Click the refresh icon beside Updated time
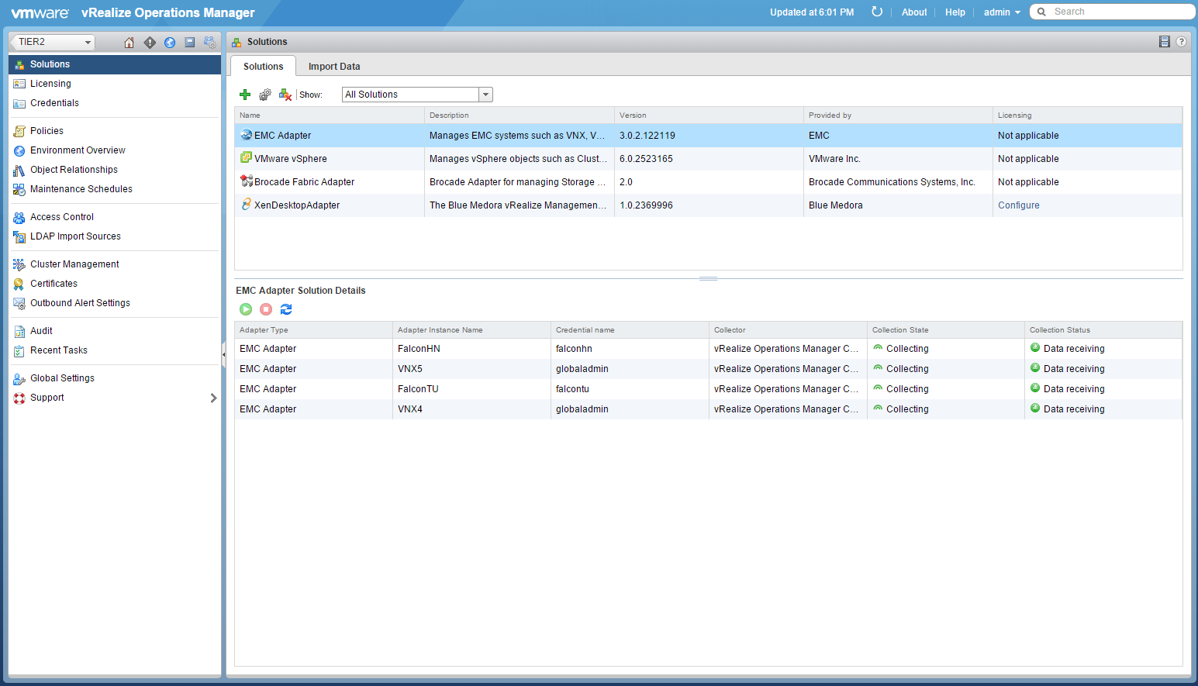 [x=877, y=12]
